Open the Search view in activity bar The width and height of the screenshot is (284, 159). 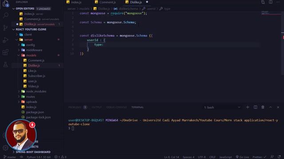5,15
